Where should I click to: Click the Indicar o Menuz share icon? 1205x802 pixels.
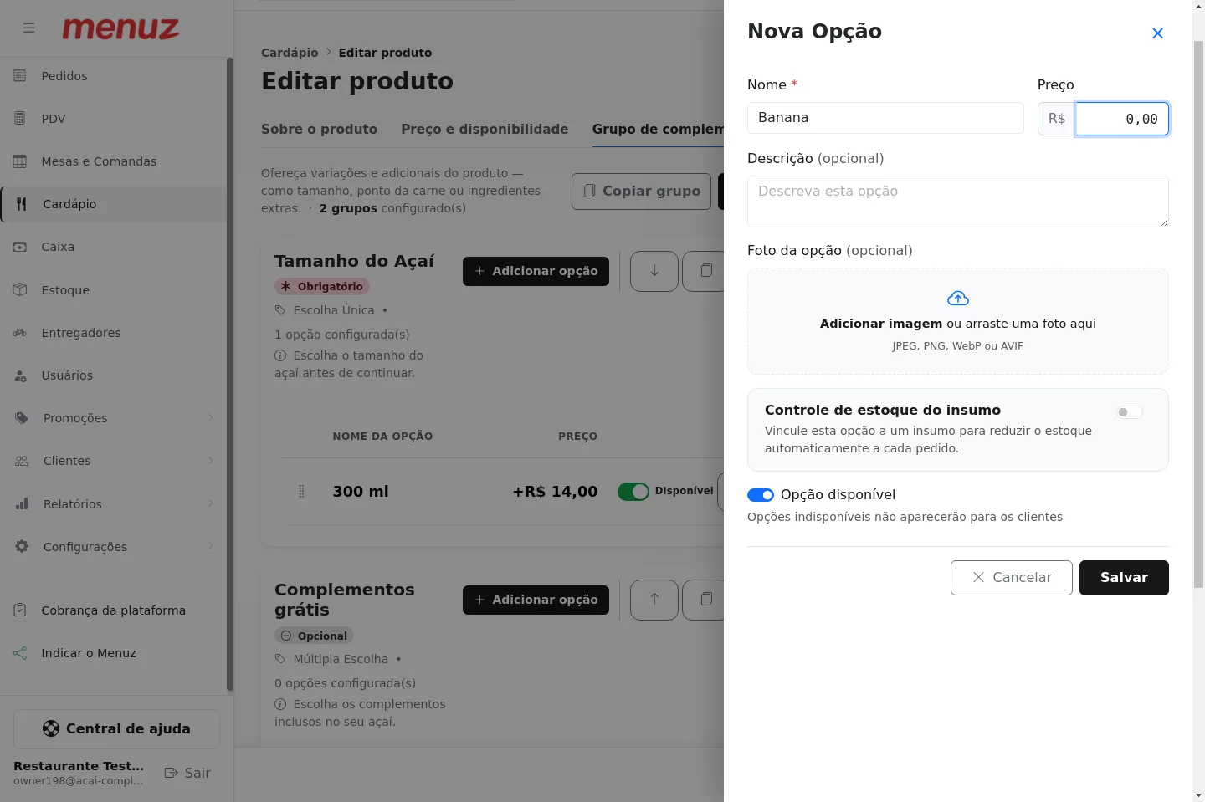click(x=20, y=653)
